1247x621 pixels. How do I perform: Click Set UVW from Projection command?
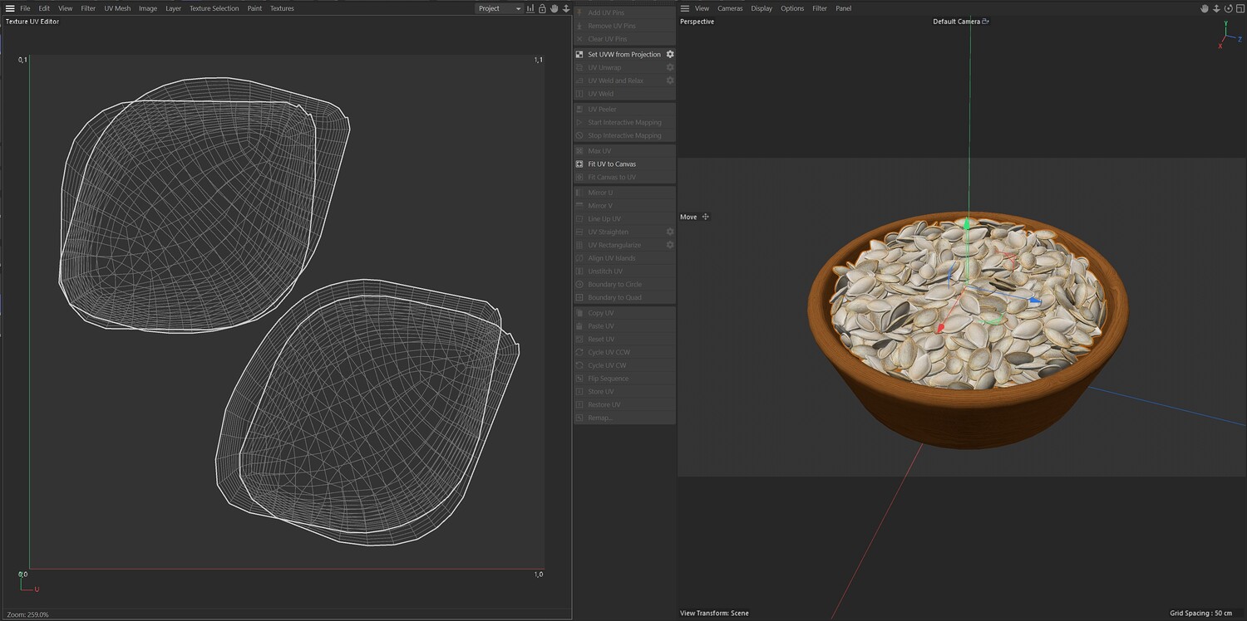click(623, 55)
